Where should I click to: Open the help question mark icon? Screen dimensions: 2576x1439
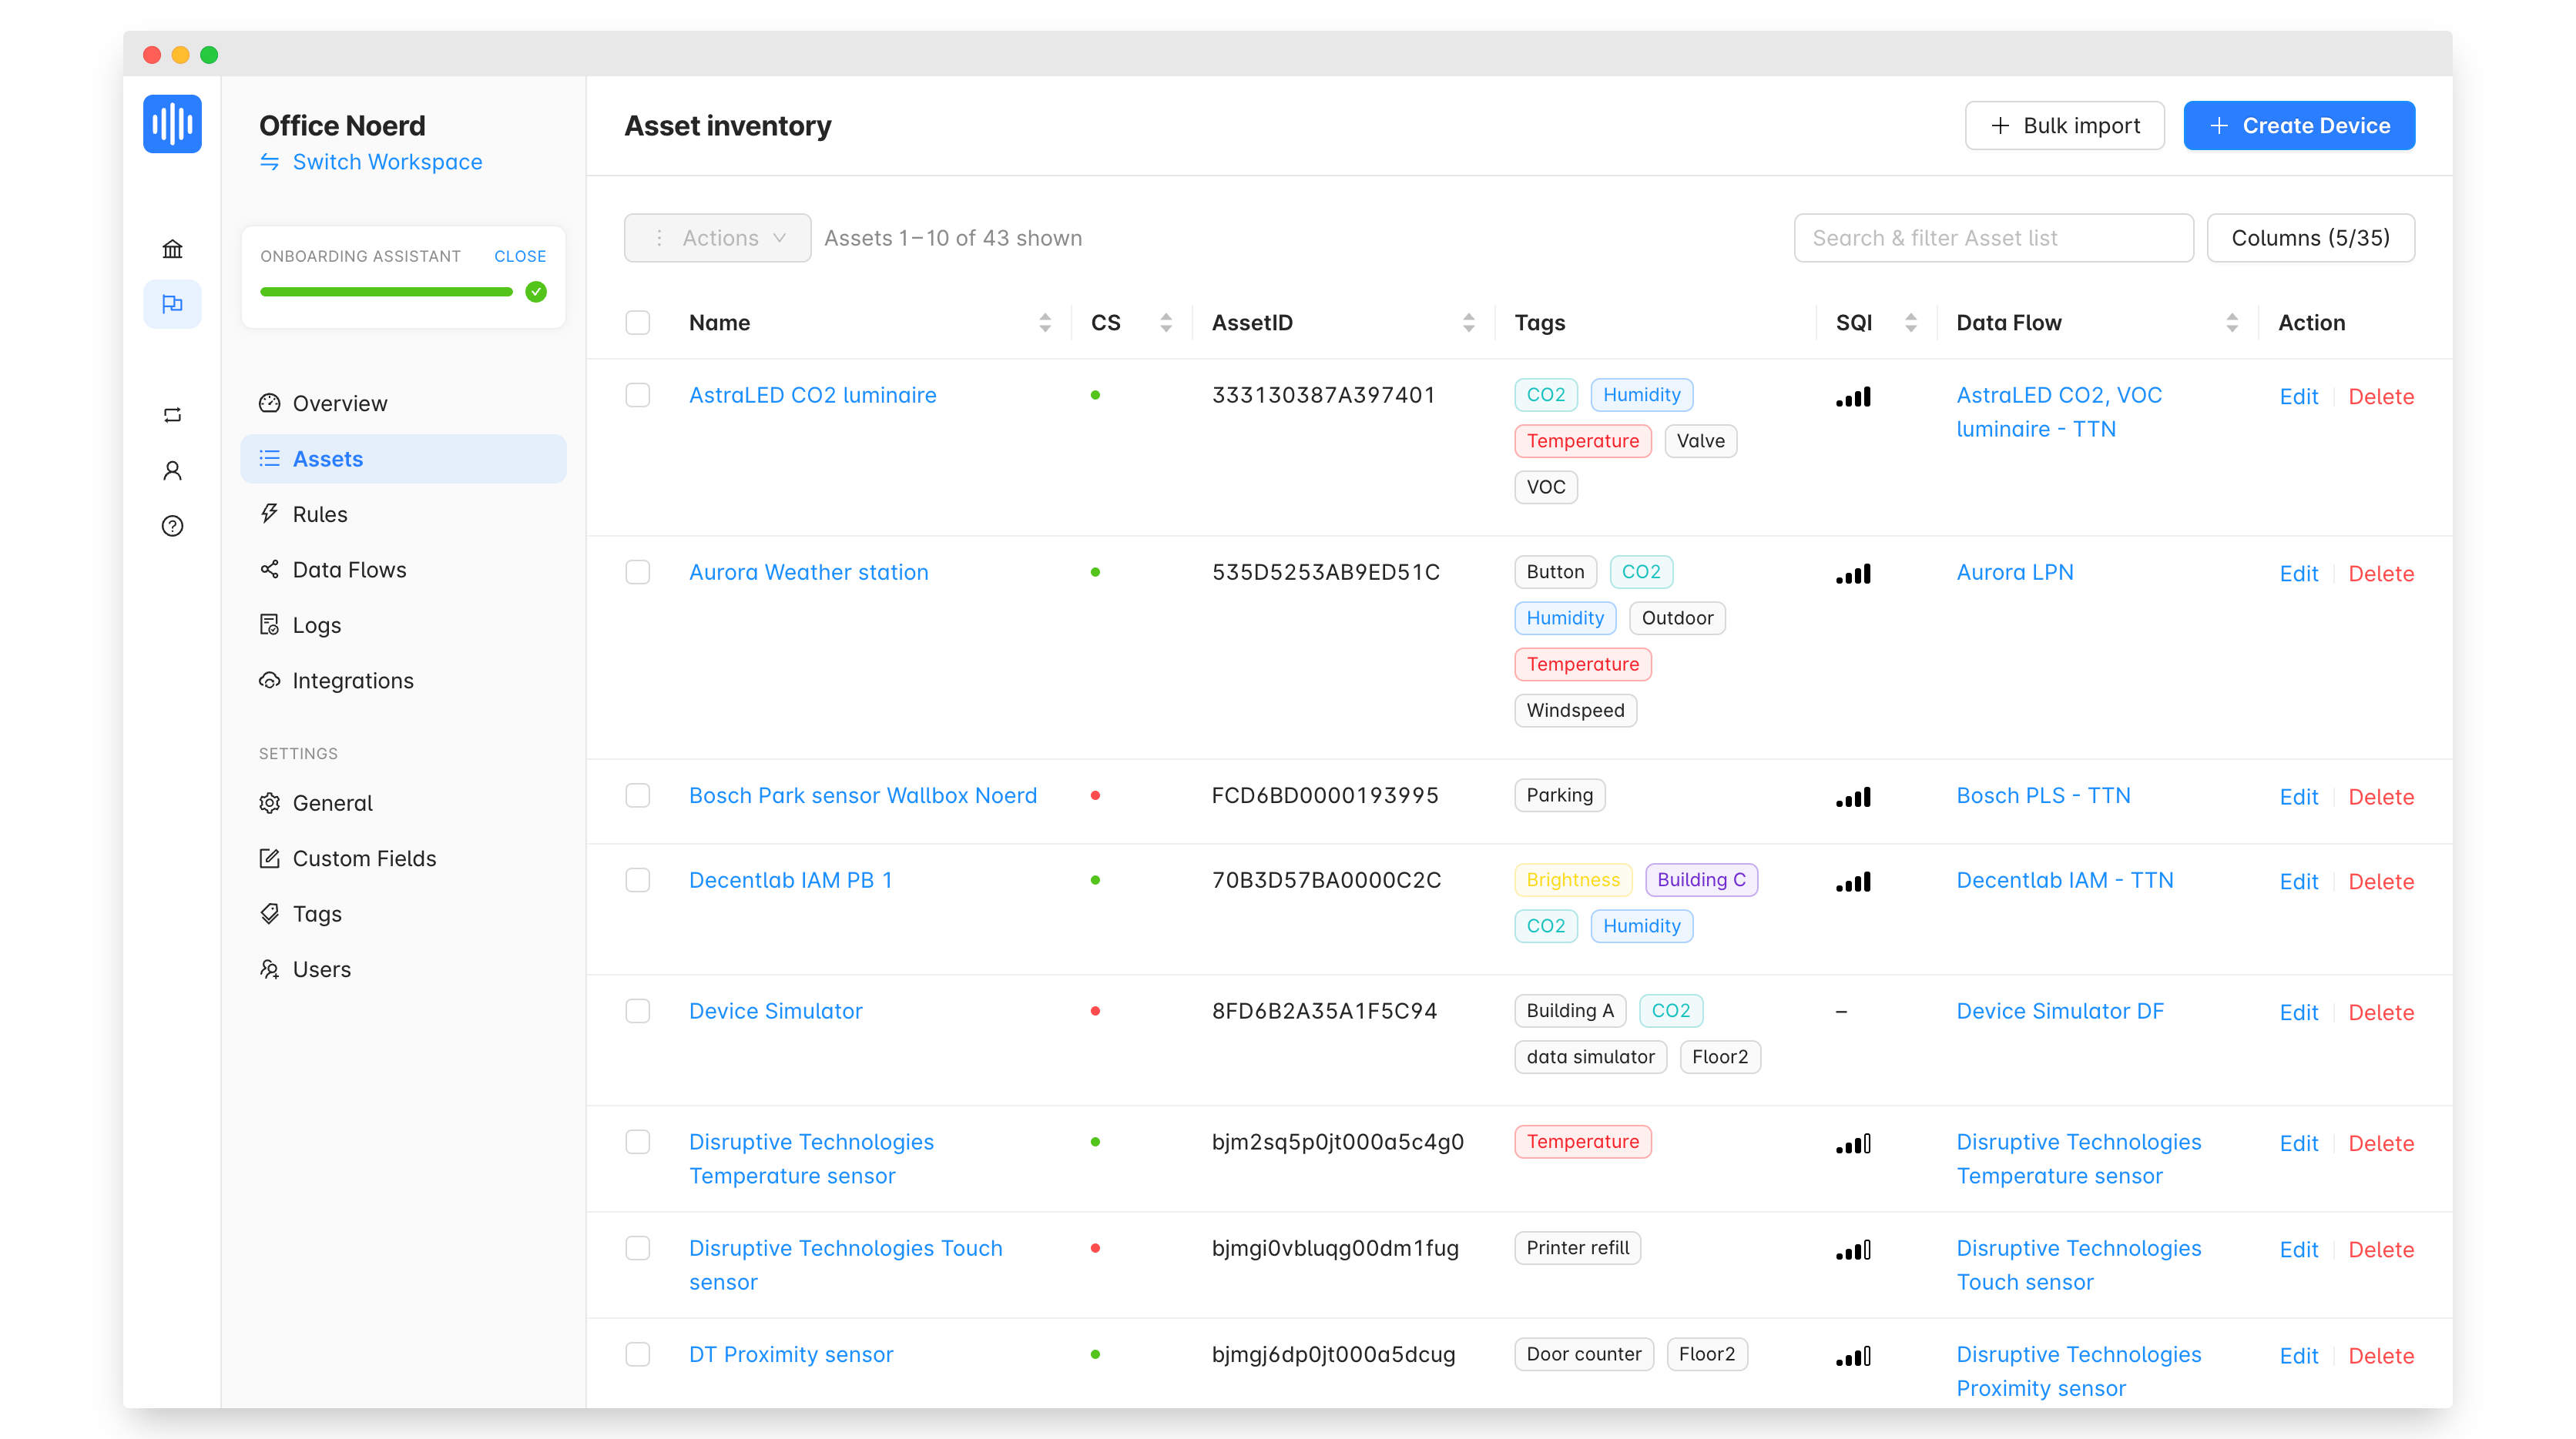[x=172, y=526]
